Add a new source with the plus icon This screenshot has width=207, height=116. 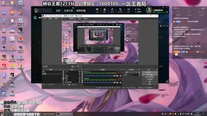64,85
